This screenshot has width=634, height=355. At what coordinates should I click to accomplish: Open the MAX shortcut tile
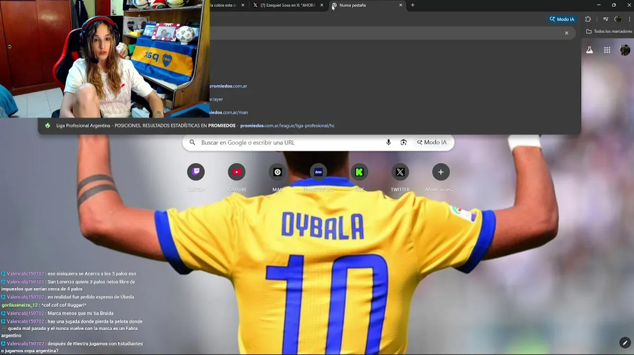click(x=278, y=172)
